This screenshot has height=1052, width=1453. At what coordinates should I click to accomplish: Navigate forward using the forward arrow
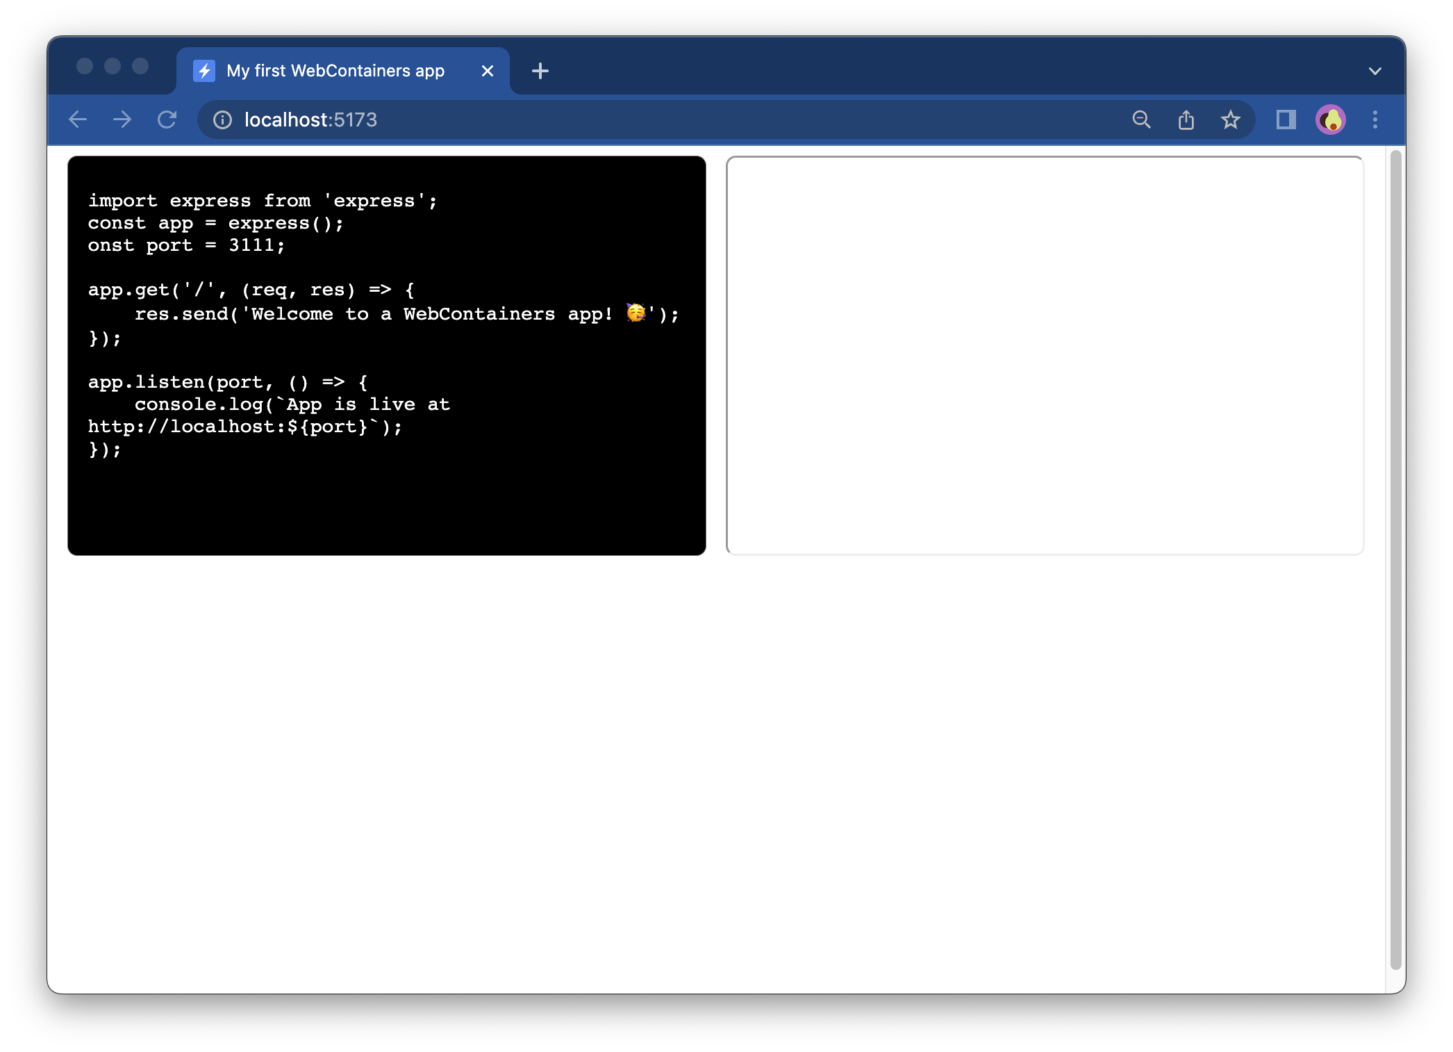click(x=122, y=120)
